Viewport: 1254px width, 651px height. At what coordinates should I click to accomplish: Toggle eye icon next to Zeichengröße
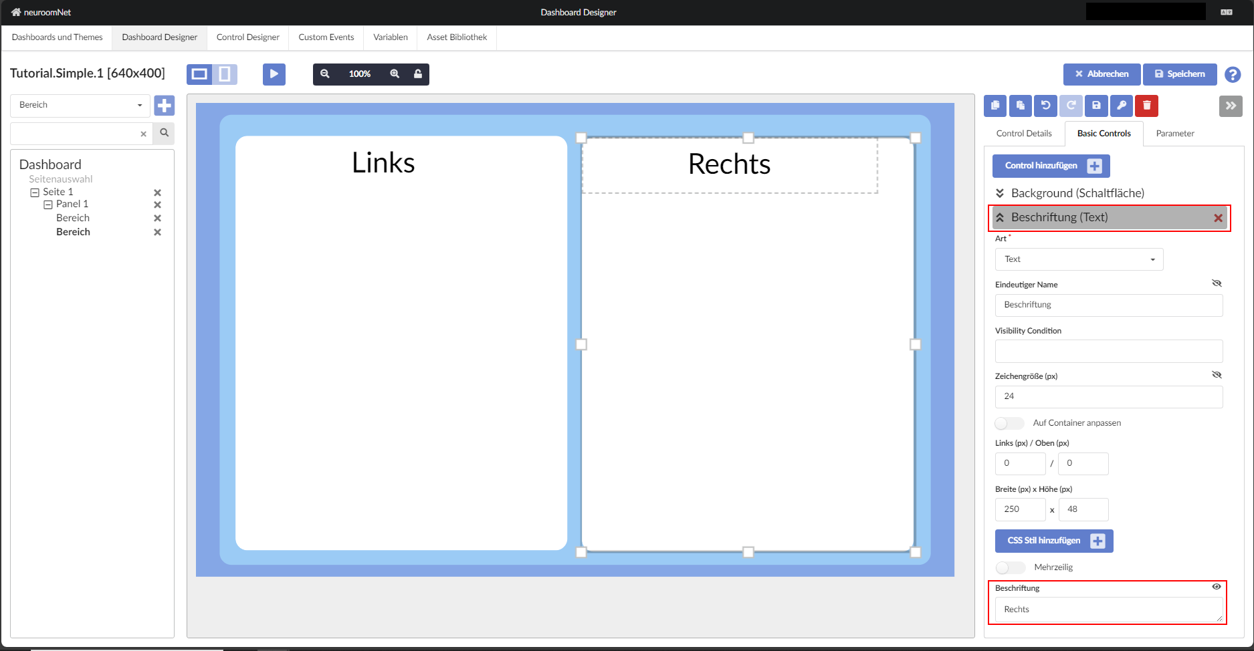click(x=1216, y=375)
